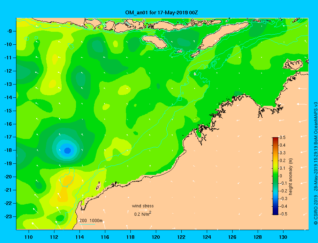This screenshot has height=243, width=318.
Task: Click the "200 1000m" depth contour label
Action: point(91,220)
